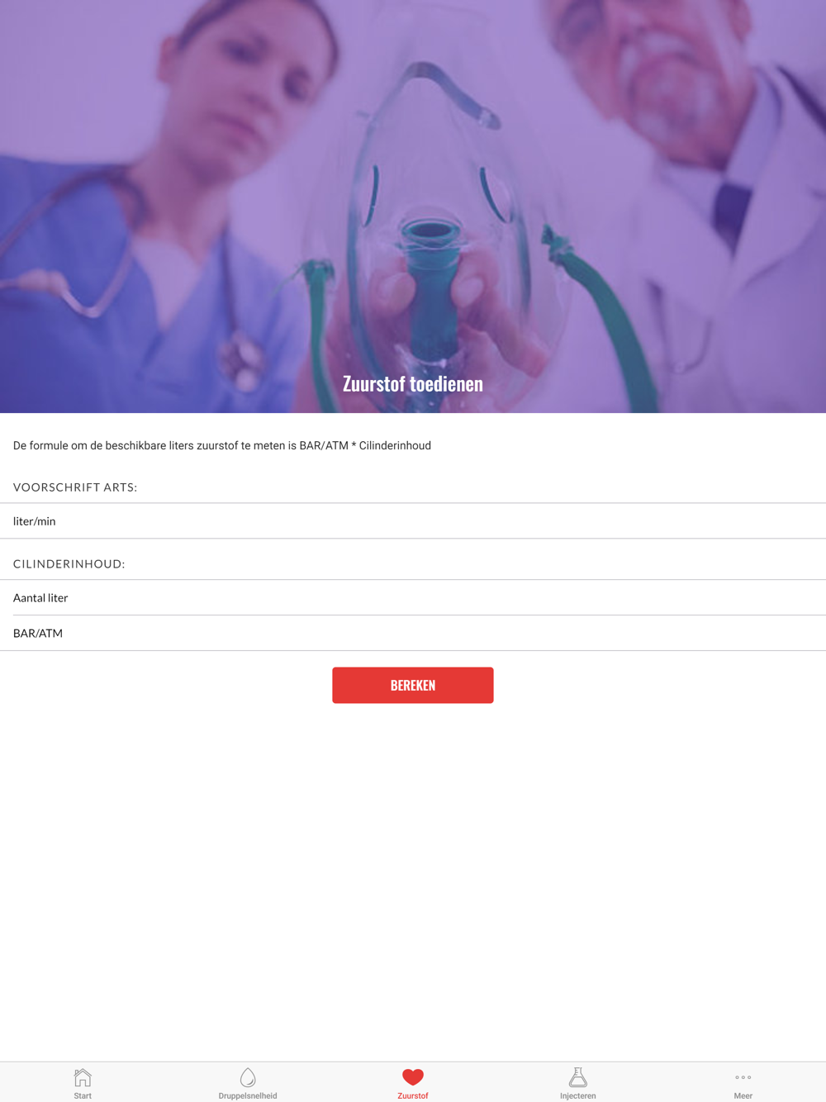Click the Zuurstof toedienen title
This screenshot has width=826, height=1102.
pos(413,384)
